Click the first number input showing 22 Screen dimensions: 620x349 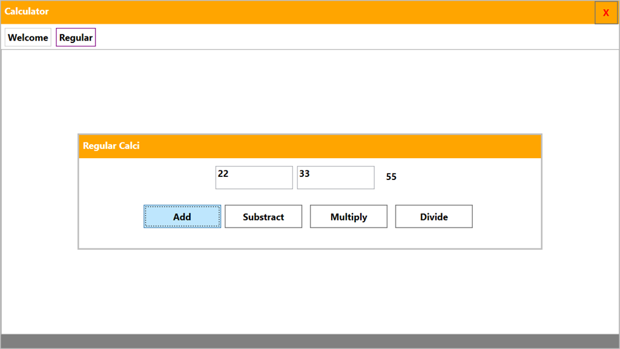tap(254, 177)
